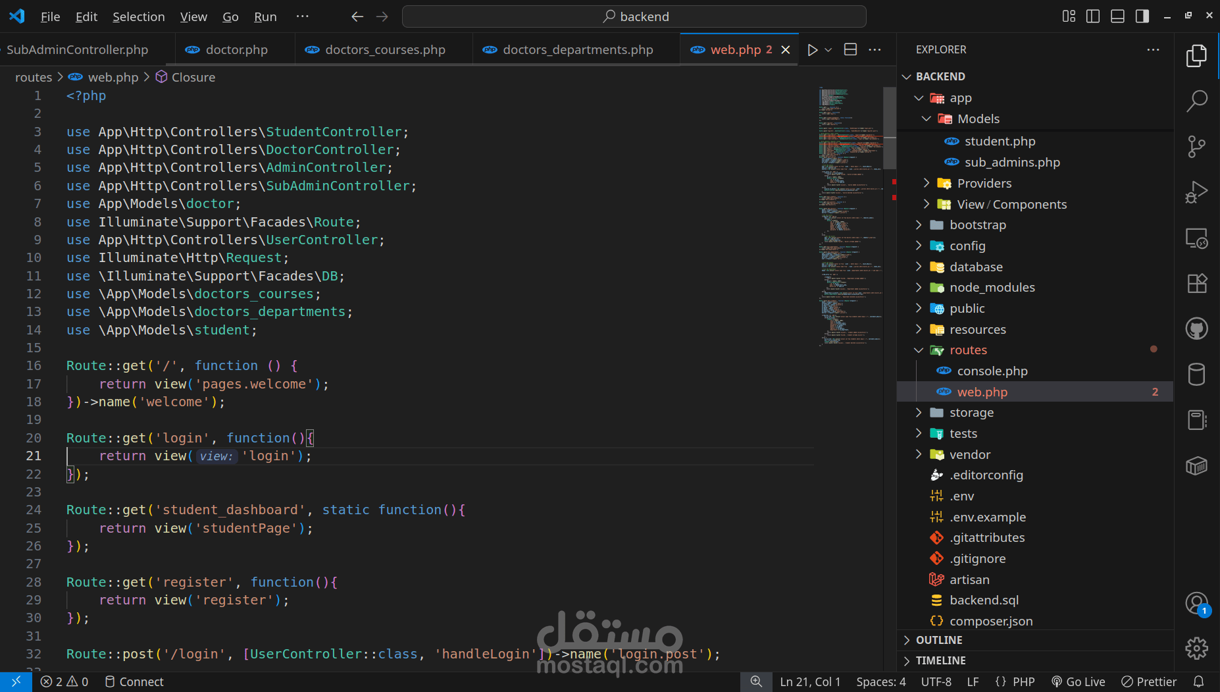The width and height of the screenshot is (1220, 692).
Task: Open console.php in Explorer
Action: point(1035,371)
